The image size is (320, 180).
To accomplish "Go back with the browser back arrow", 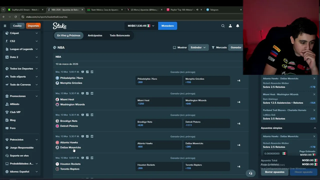I will pyautogui.click(x=3, y=17).
